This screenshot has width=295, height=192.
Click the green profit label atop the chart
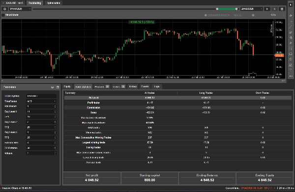(142, 22)
